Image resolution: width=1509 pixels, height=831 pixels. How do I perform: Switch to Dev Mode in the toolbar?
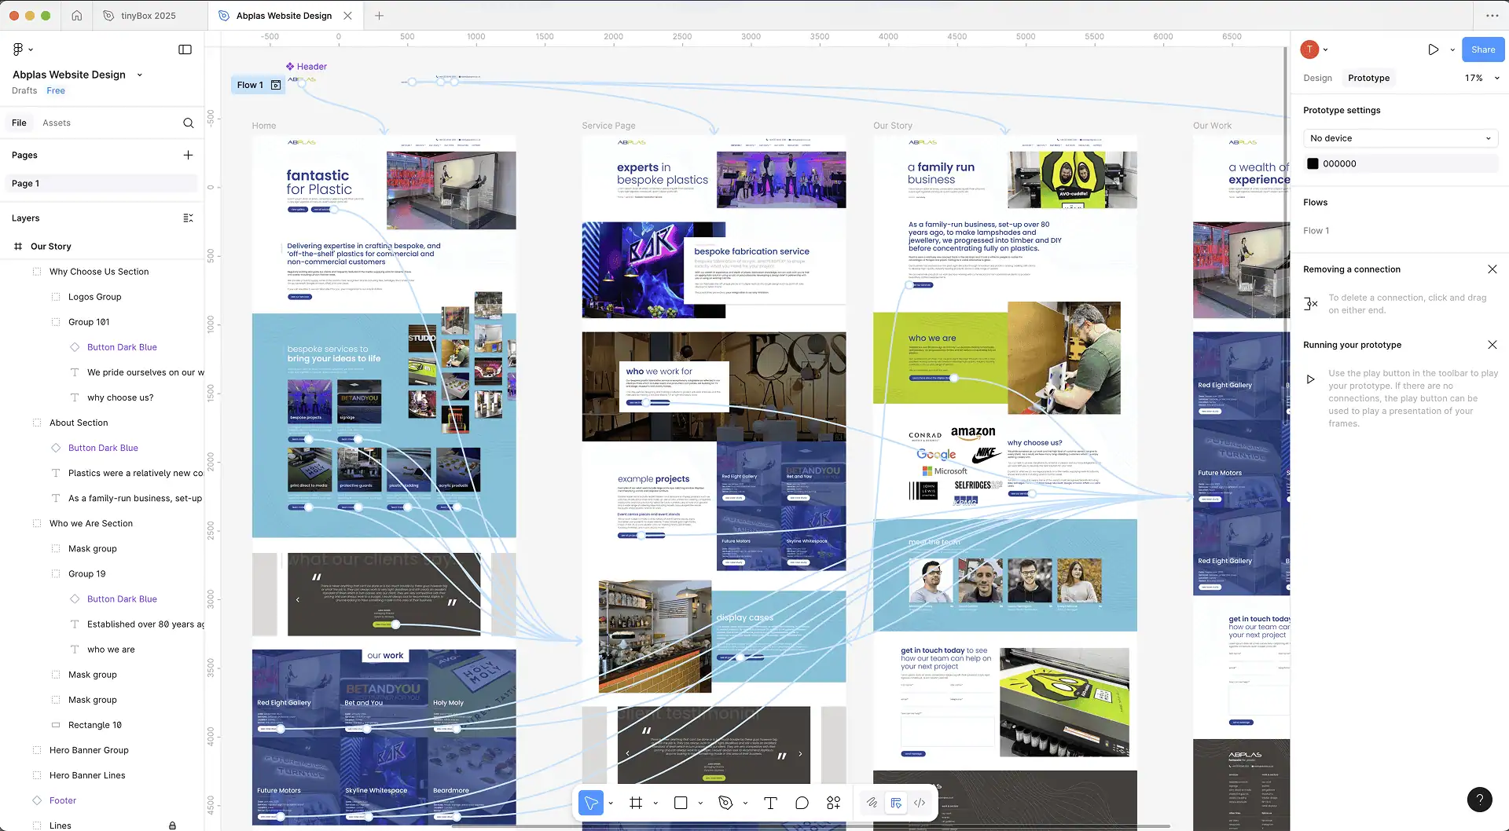point(920,803)
